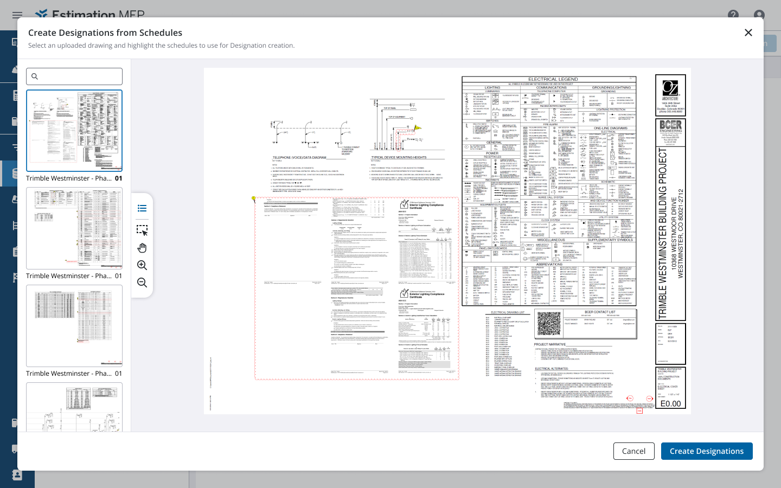Select the area selection tool
Image resolution: width=781 pixels, height=488 pixels.
142,230
